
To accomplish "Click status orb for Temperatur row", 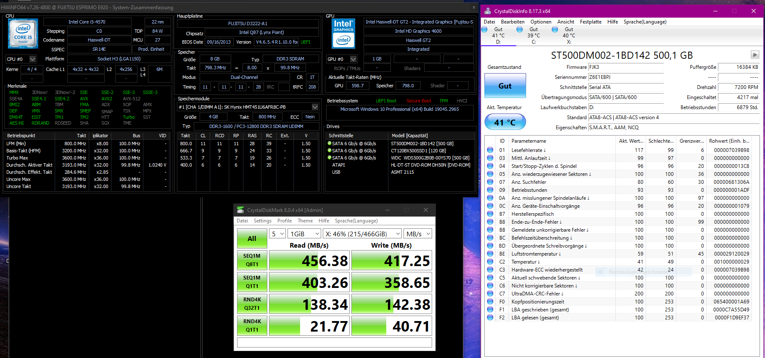I will (x=490, y=261).
